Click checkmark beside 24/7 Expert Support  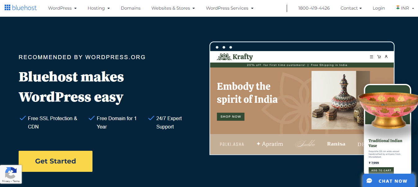click(151, 118)
